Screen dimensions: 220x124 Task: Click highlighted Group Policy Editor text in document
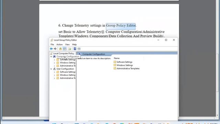click(121, 25)
